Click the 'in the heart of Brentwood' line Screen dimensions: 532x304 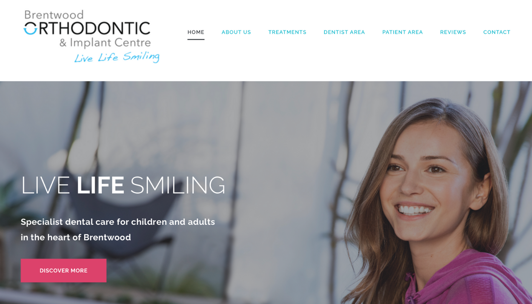click(76, 237)
